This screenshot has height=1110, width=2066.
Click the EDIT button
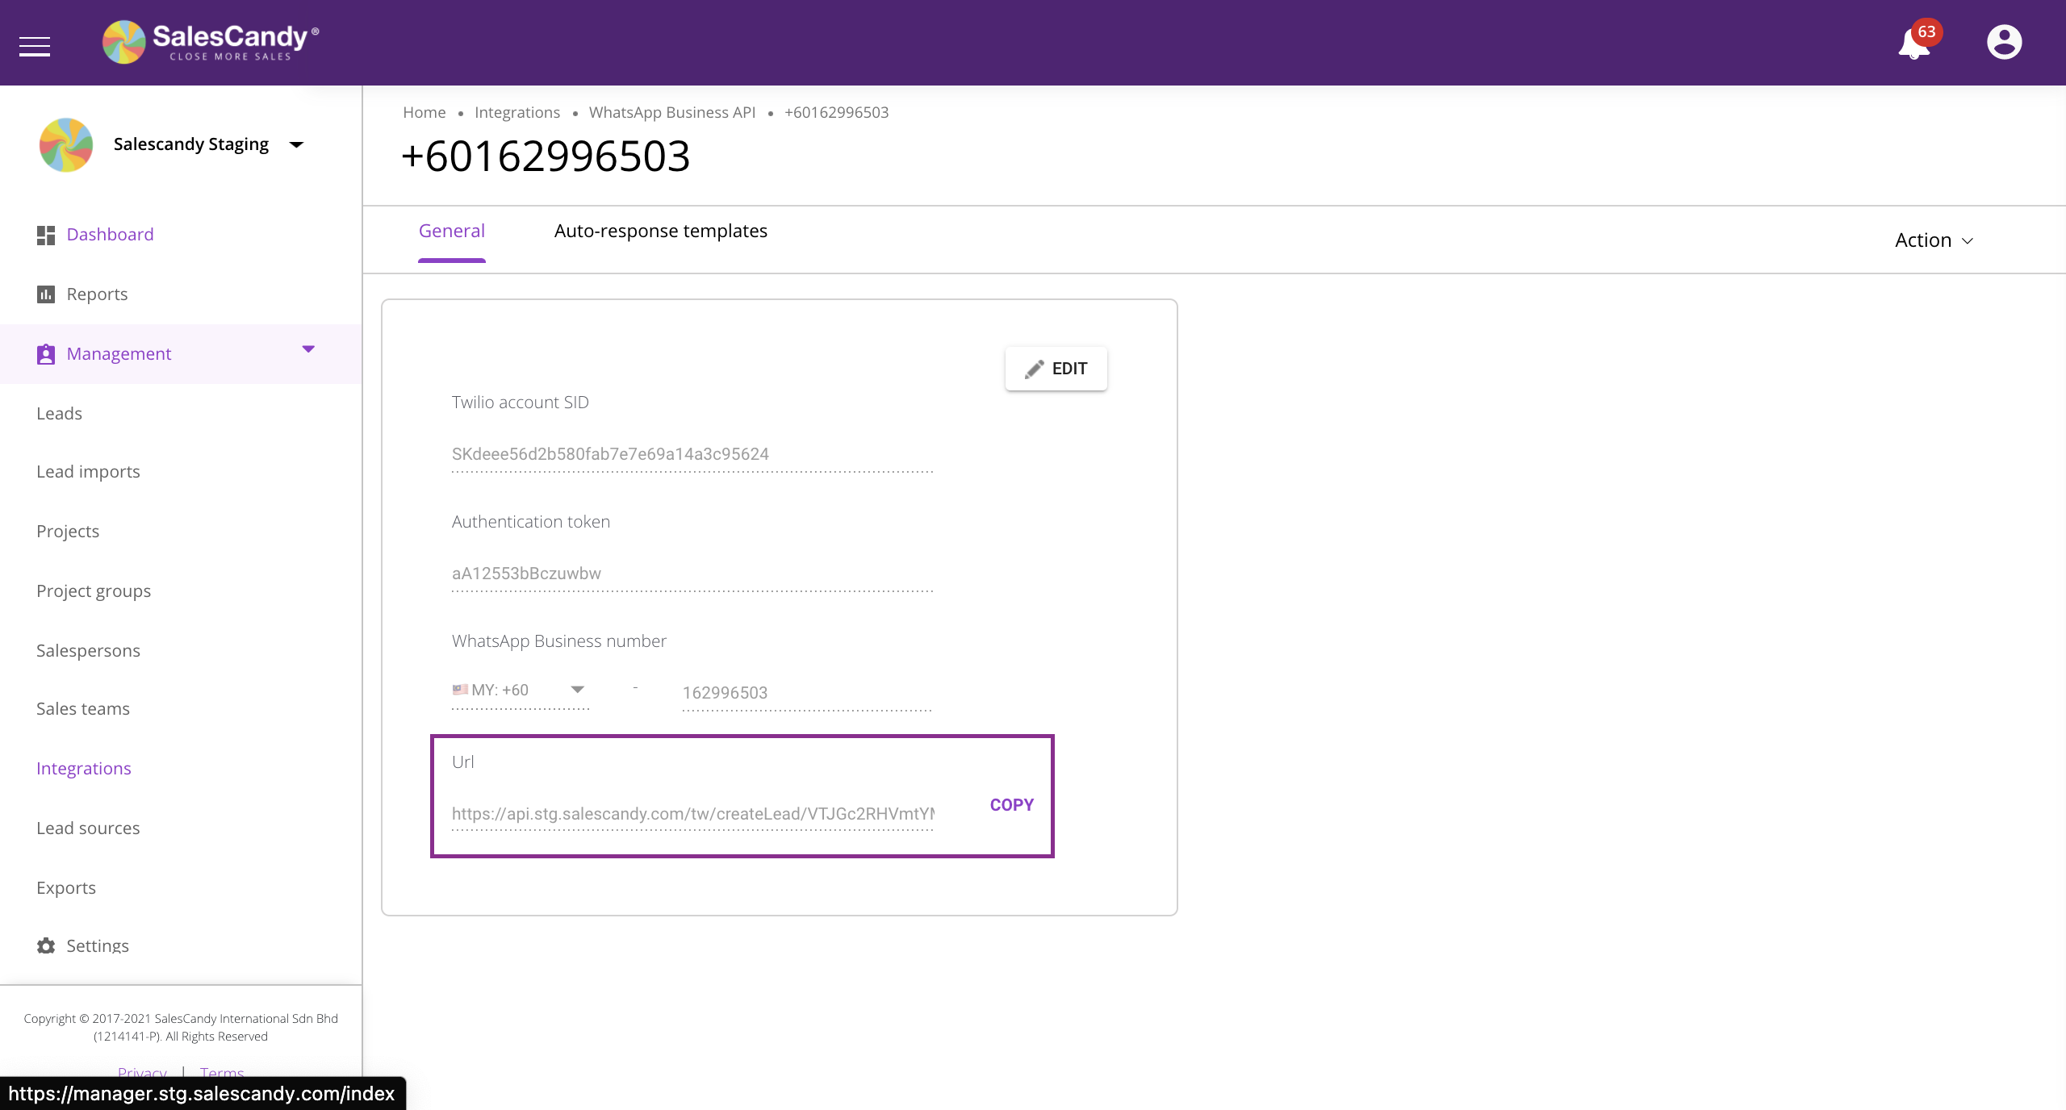[1056, 369]
